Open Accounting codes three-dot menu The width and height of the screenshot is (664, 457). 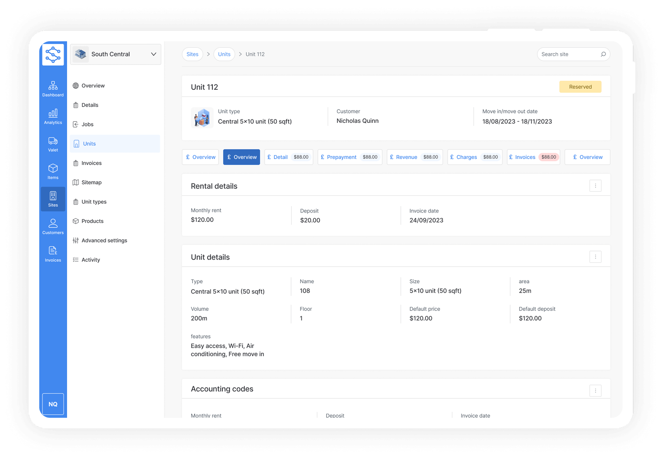click(x=595, y=390)
